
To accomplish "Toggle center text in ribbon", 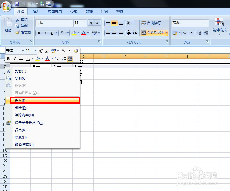I will (114, 33).
